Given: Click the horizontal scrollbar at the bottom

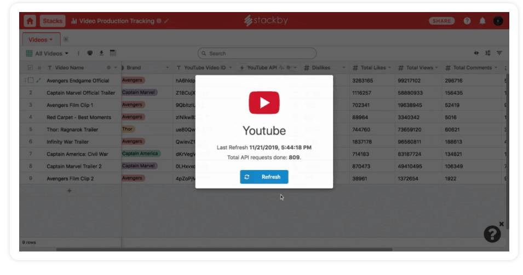Looking at the screenshot, I should (224, 249).
